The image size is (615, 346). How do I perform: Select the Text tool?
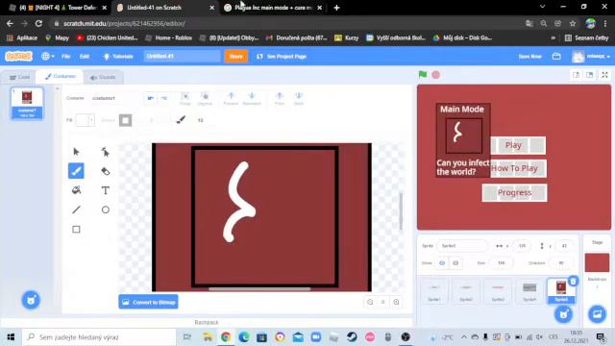coord(105,190)
